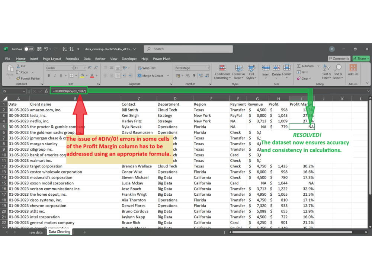This screenshot has width=372, height=279.
Task: Click the Cut scissors button
Action: [x=21, y=66]
